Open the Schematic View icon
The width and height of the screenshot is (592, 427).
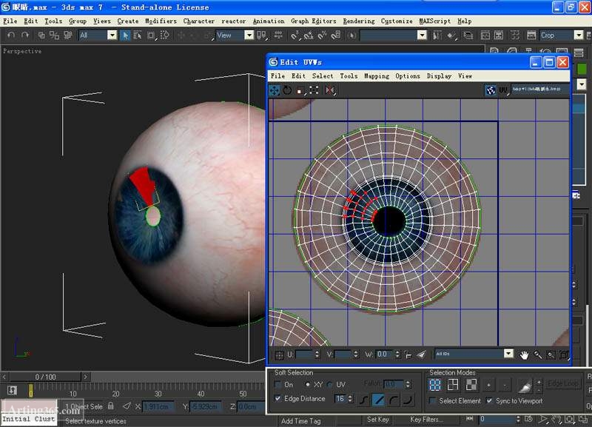click(x=499, y=35)
